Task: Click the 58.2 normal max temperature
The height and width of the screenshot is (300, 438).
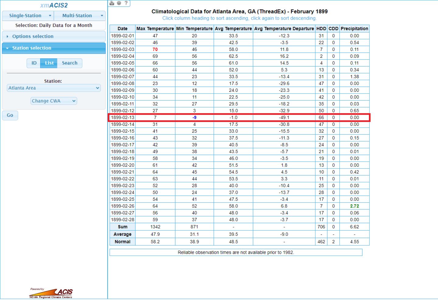Action: click(x=155, y=242)
